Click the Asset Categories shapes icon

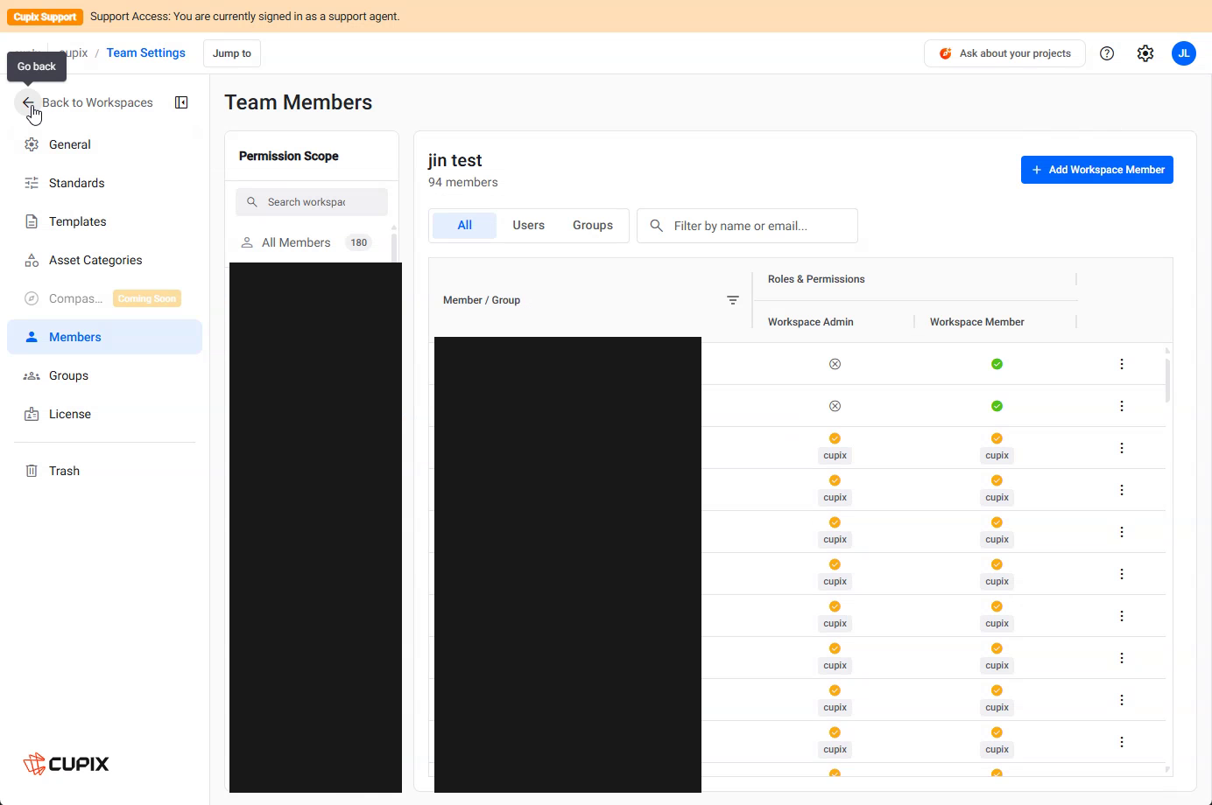[32, 260]
